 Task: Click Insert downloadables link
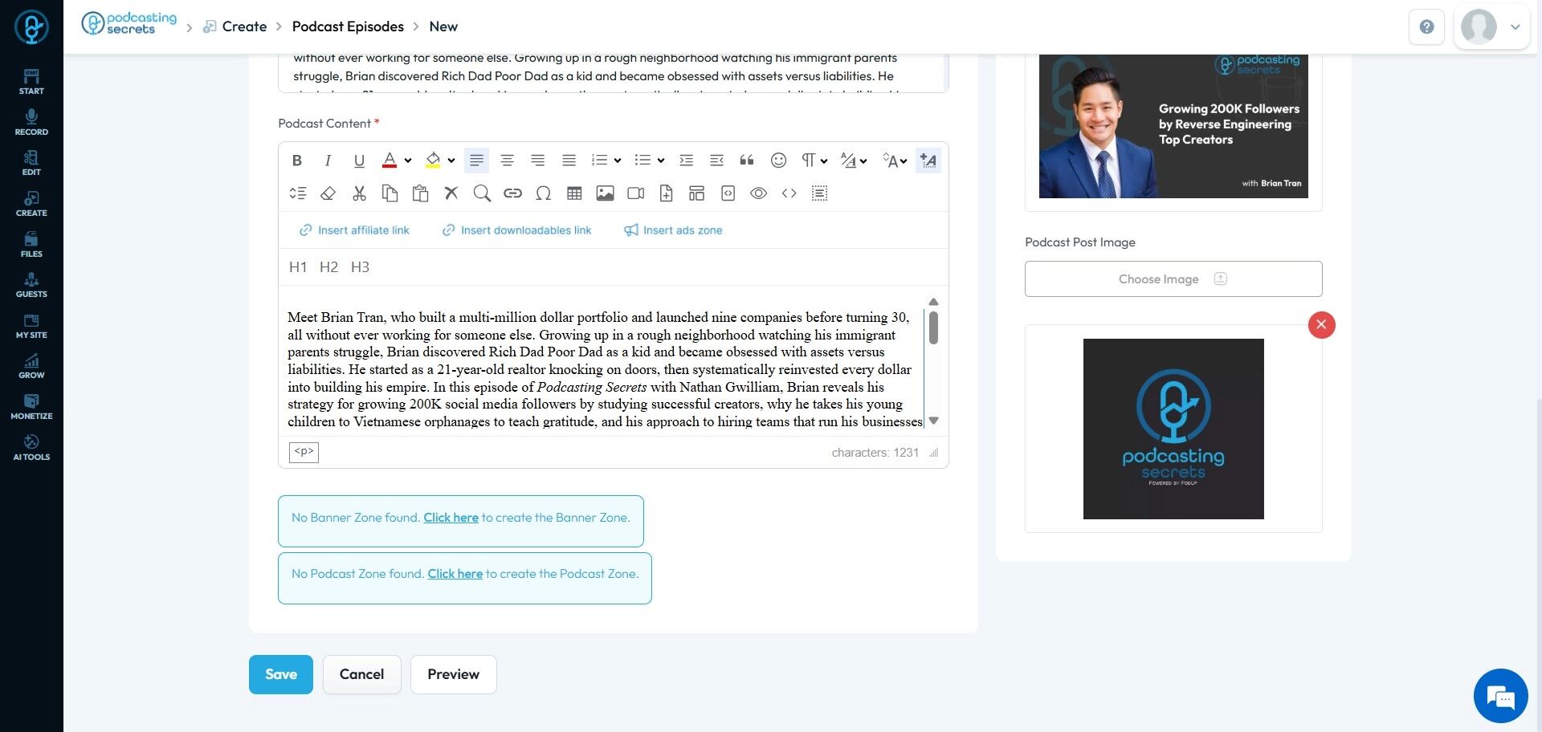pyautogui.click(x=516, y=230)
